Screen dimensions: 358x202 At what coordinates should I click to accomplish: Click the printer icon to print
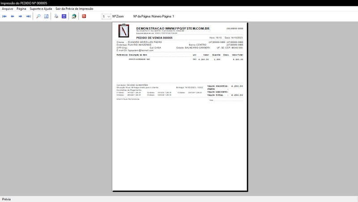[56, 16]
